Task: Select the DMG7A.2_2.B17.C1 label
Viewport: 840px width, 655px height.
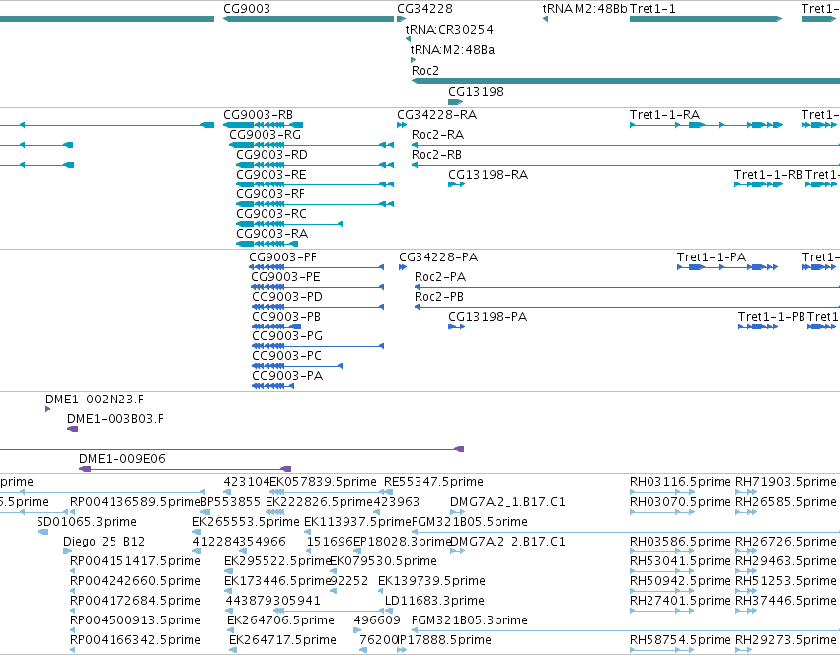Action: tap(508, 542)
